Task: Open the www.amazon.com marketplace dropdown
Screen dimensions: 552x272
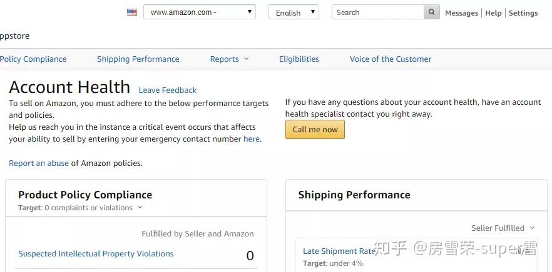Action: [x=200, y=12]
